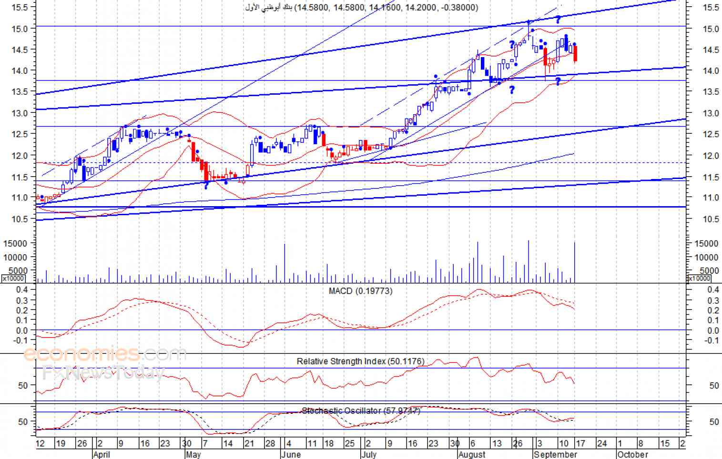Viewport: 722px width, 459px height.
Task: Click the date label 8 above October
Action: click(x=640, y=444)
